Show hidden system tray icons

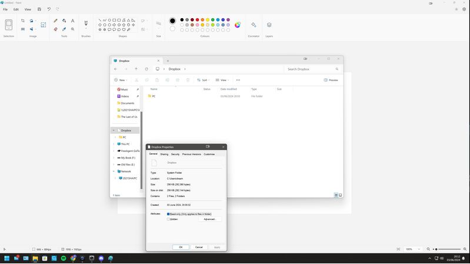pos(429,258)
